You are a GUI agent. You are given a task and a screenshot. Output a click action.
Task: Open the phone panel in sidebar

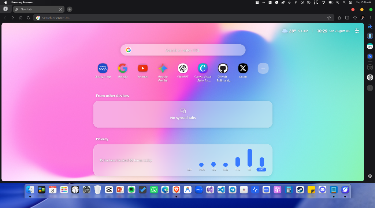pyautogui.click(x=370, y=36)
